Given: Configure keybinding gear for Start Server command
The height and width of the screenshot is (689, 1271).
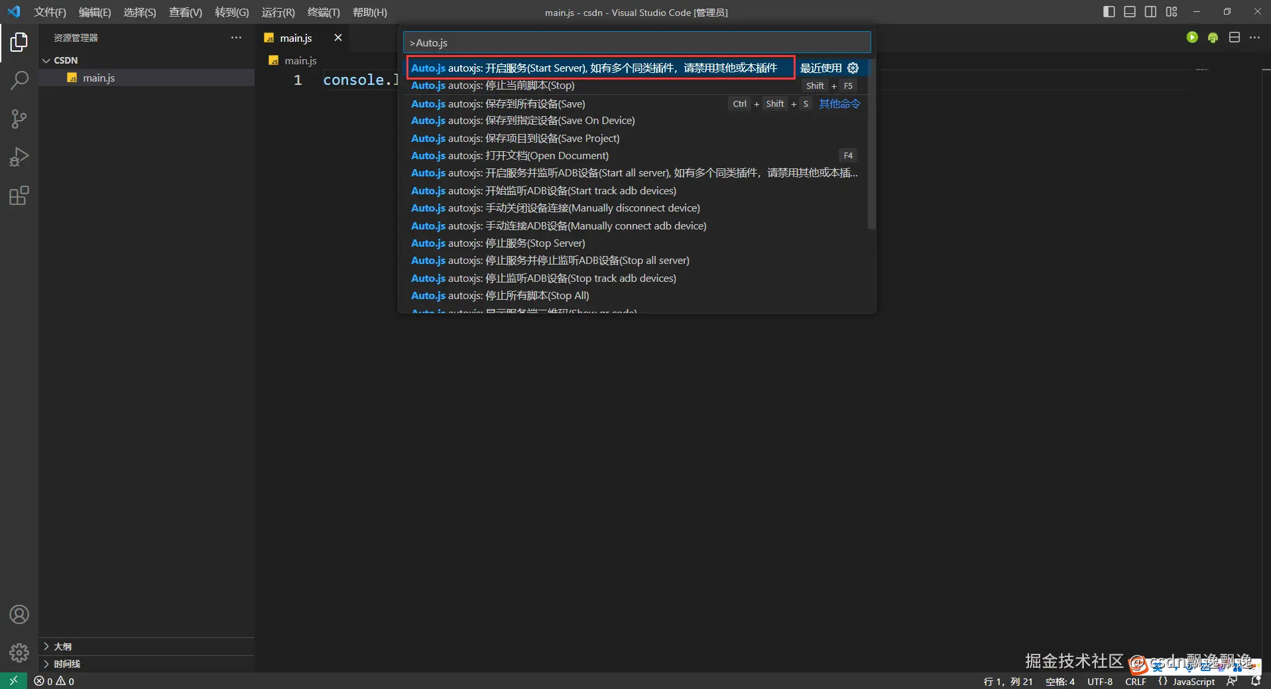Looking at the screenshot, I should coord(853,68).
